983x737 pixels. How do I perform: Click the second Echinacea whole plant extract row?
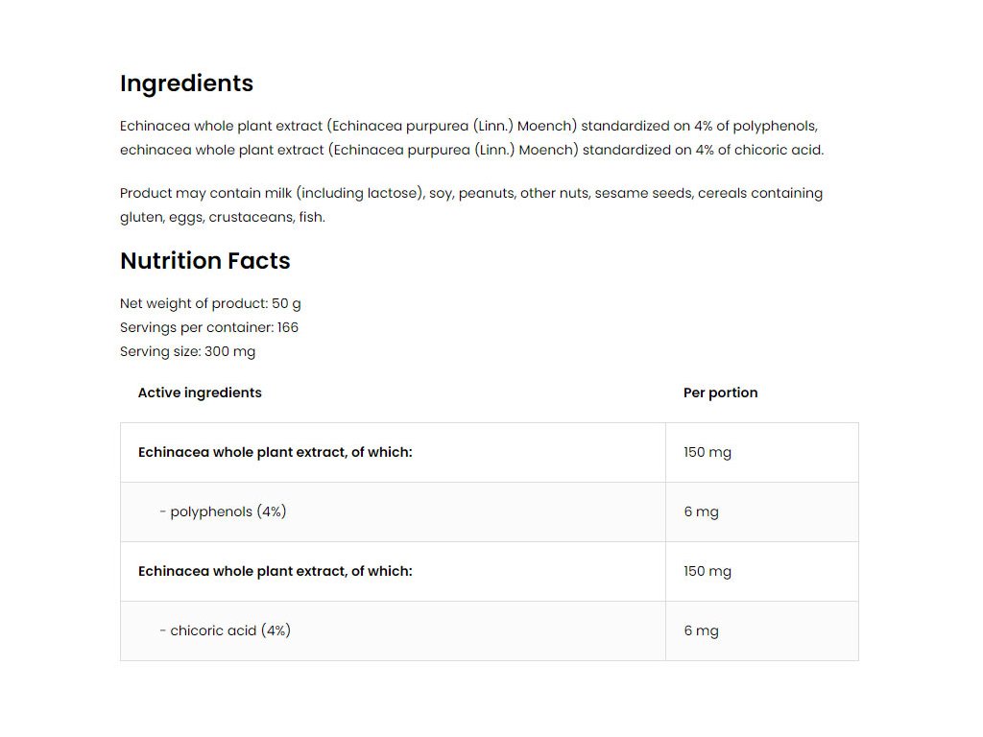(x=489, y=572)
